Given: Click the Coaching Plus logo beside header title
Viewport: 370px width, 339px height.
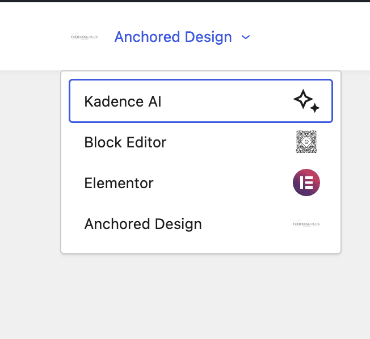Looking at the screenshot, I should 85,37.
